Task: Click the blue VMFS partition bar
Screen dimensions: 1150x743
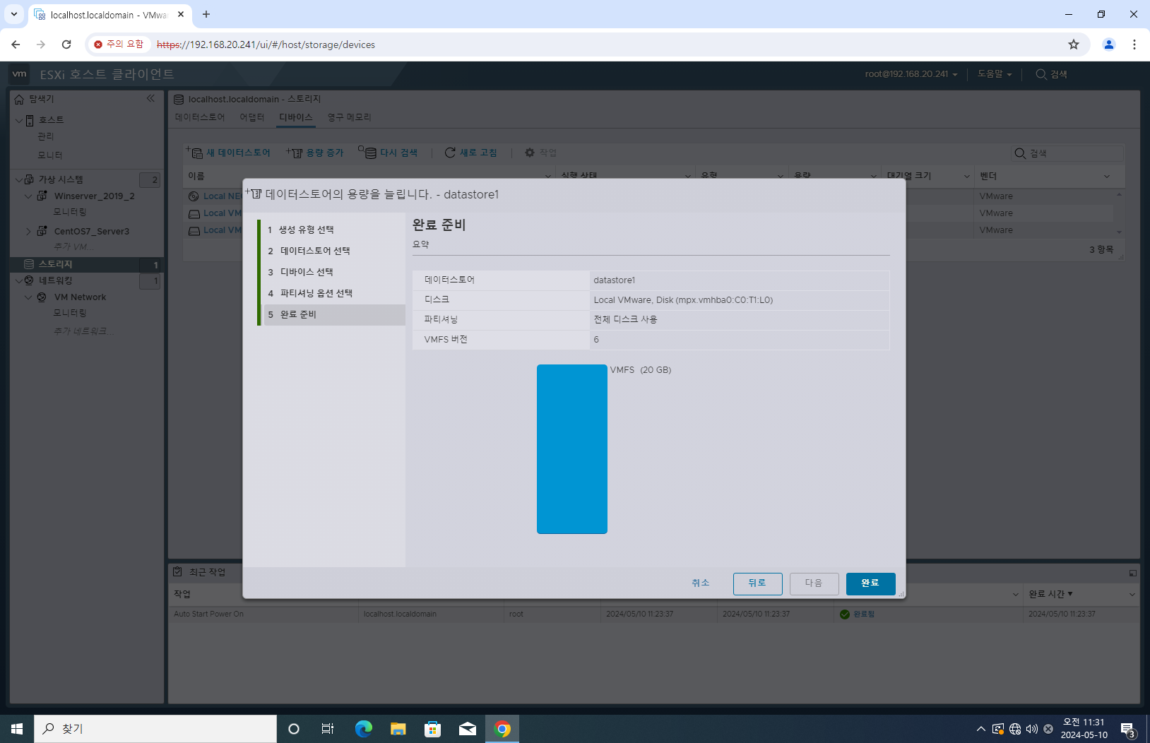Action: [572, 449]
